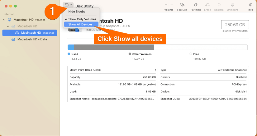Collapse the nested Macintosh HD container
This screenshot has height=136, width=257.
coord(8,26)
